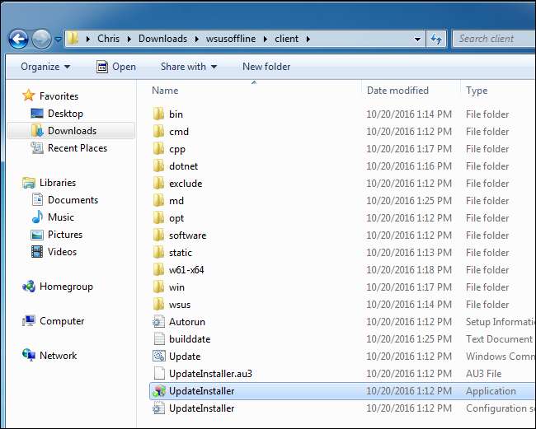Image resolution: width=536 pixels, height=429 pixels.
Task: Click the Homegroup icon in navigation pane
Action: [29, 287]
